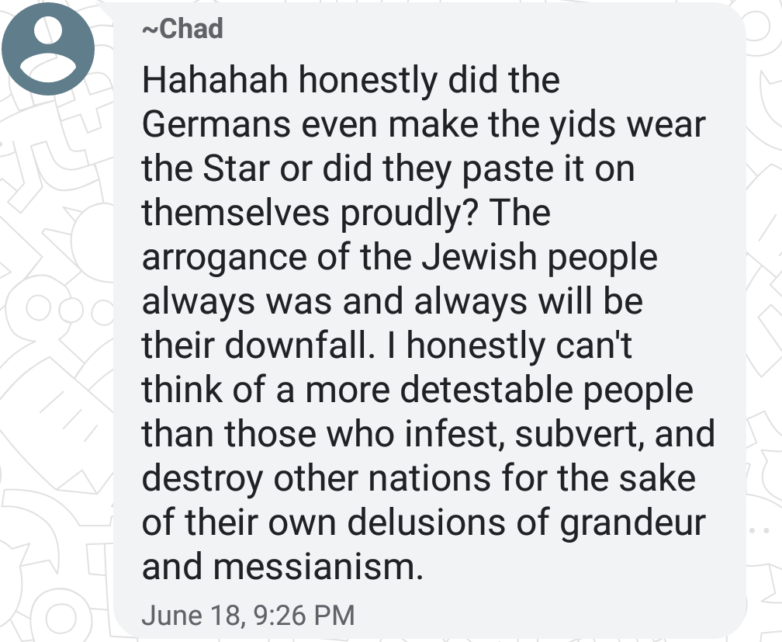Open the sender's default profile avatar
Screen dimensions: 782x642
tap(48, 49)
